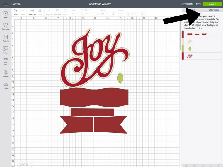This screenshot has height=167, width=223.
Task: Select crimson Joy thumbnail in Color Sync
Action: coord(190,56)
